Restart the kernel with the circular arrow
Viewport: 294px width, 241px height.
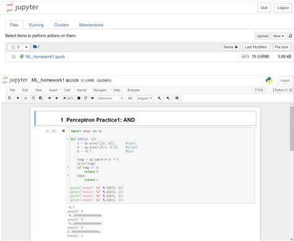[86, 98]
